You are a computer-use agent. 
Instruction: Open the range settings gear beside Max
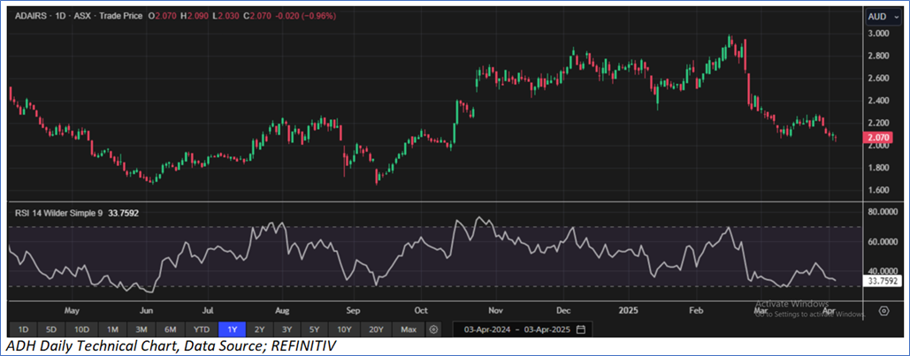click(433, 329)
